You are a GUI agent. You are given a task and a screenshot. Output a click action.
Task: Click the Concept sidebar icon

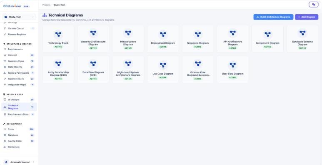5,55
